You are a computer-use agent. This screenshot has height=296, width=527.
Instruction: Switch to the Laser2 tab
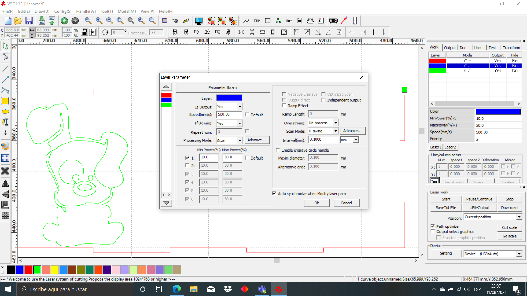[450, 147]
